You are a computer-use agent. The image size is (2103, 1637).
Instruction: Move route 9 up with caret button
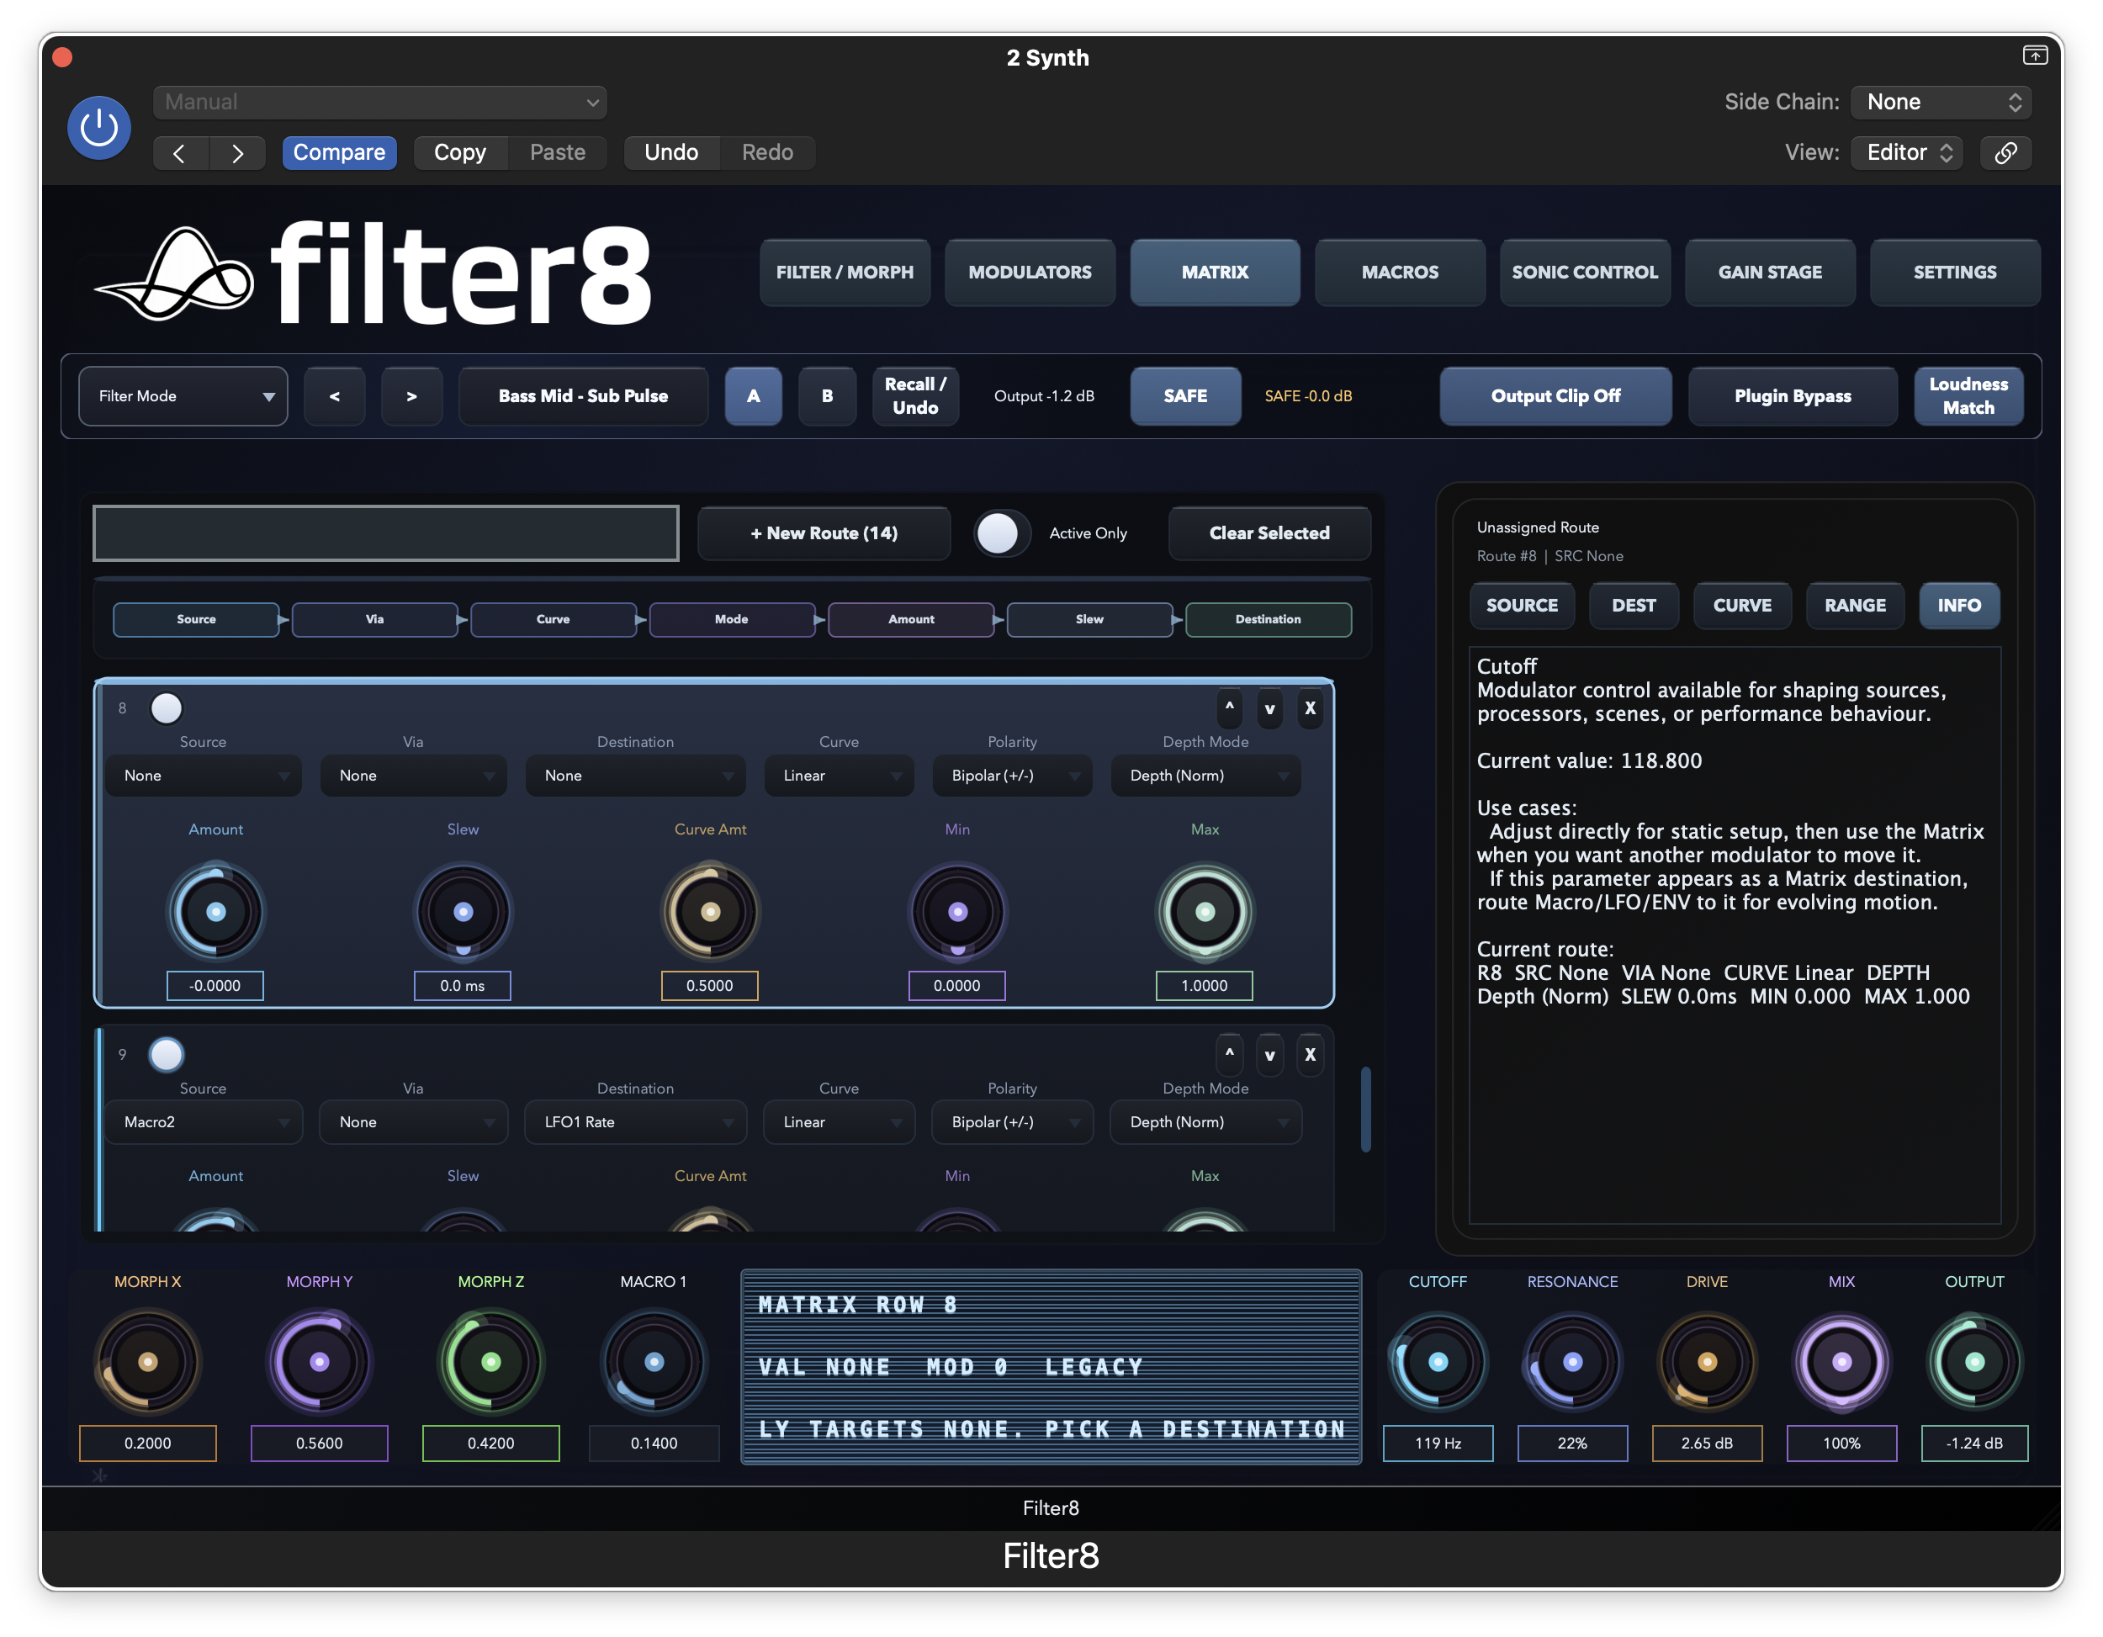(x=1230, y=1056)
